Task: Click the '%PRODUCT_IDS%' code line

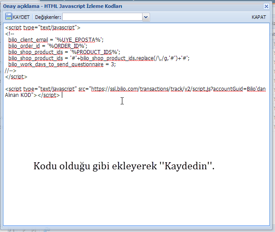Action: tap(64, 52)
